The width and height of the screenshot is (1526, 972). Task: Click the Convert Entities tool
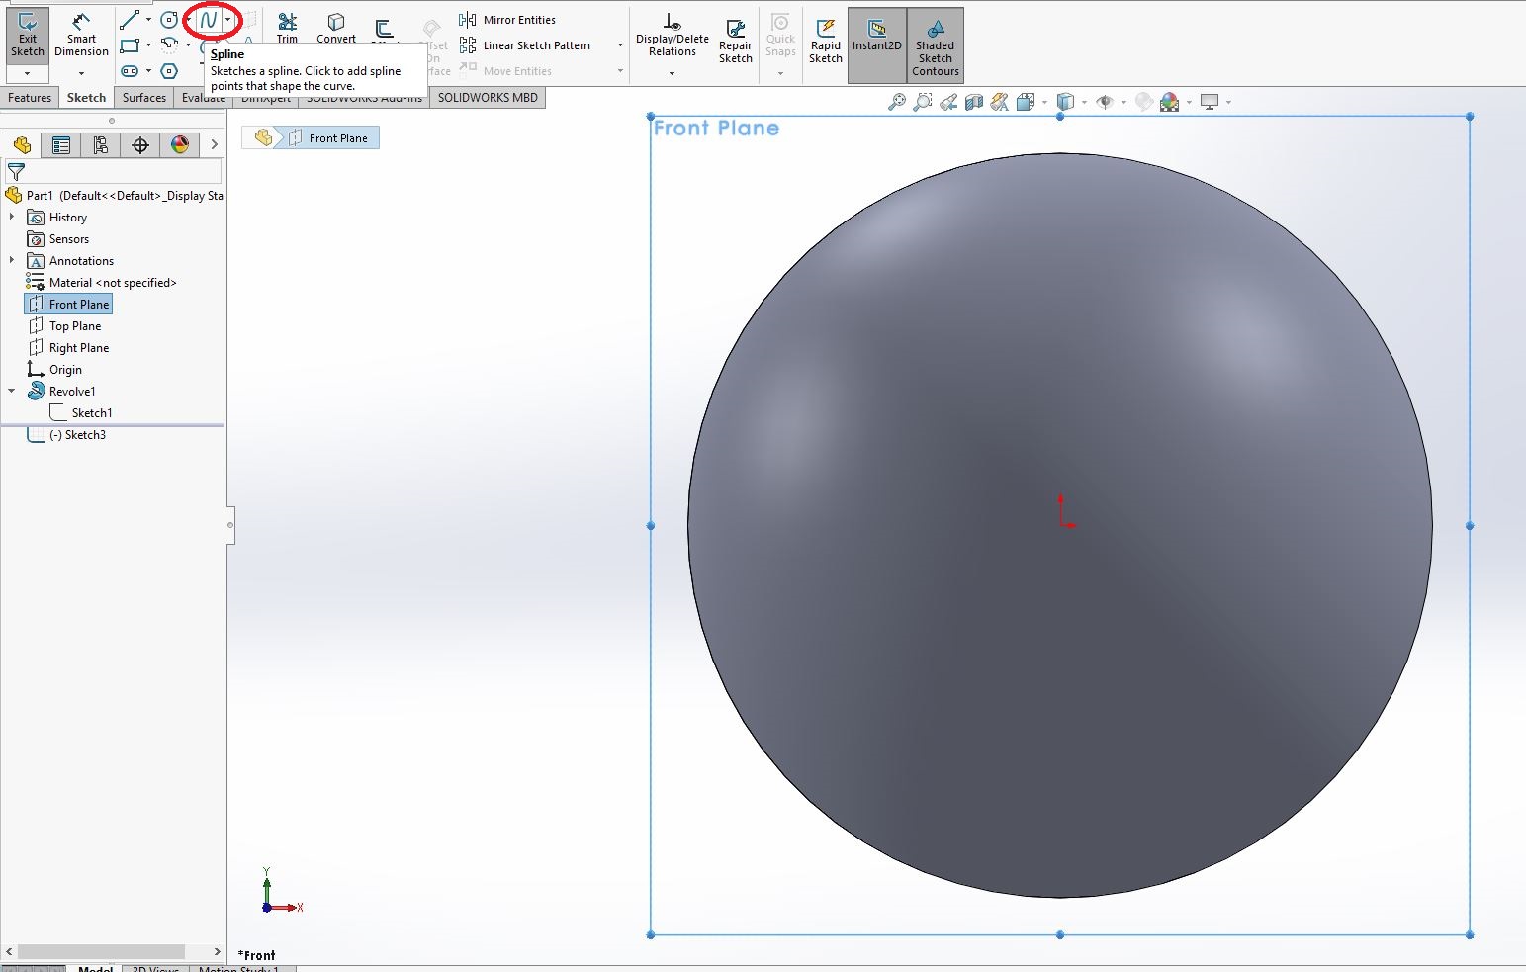(336, 27)
